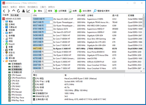Click the magnifier 驅動程式更新 driver update button
The image size is (146, 105).
(101, 11)
